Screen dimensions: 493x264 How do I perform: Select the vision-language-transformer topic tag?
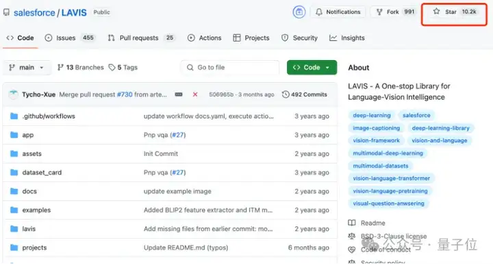click(391, 179)
